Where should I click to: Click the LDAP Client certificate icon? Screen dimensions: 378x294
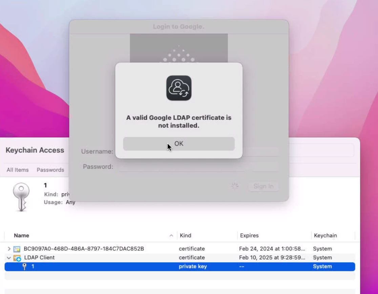click(x=17, y=258)
